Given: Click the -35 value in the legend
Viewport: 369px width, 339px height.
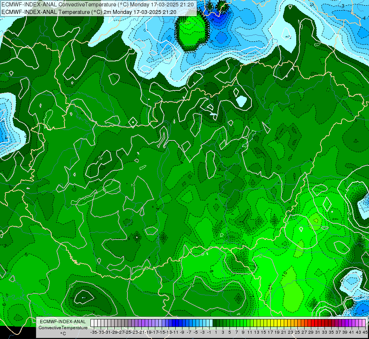Looking at the screenshot, I should click(x=93, y=332).
